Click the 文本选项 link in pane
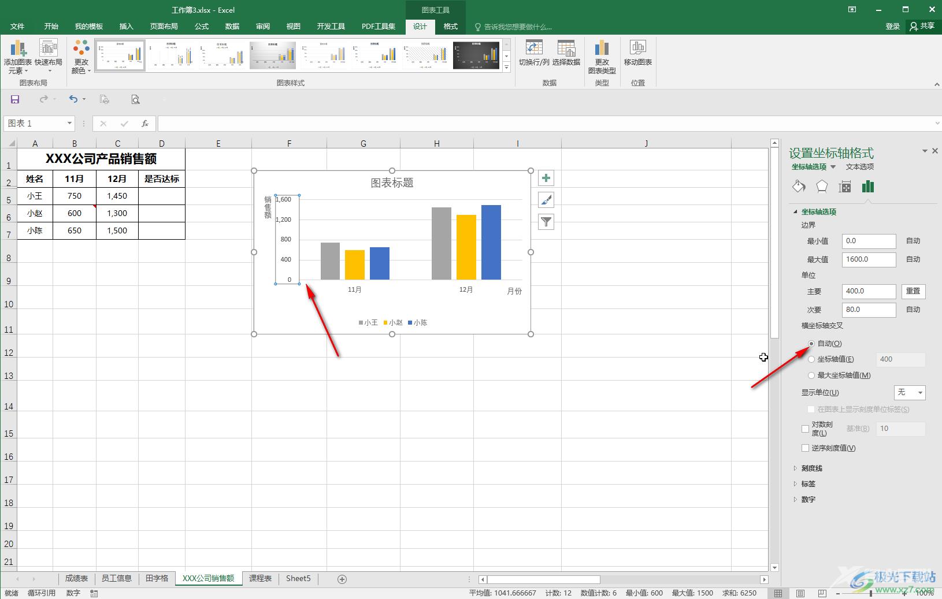The image size is (942, 599). pos(859,167)
